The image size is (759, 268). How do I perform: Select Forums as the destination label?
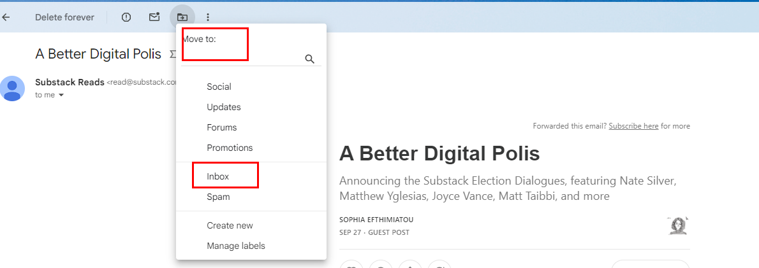click(x=222, y=127)
